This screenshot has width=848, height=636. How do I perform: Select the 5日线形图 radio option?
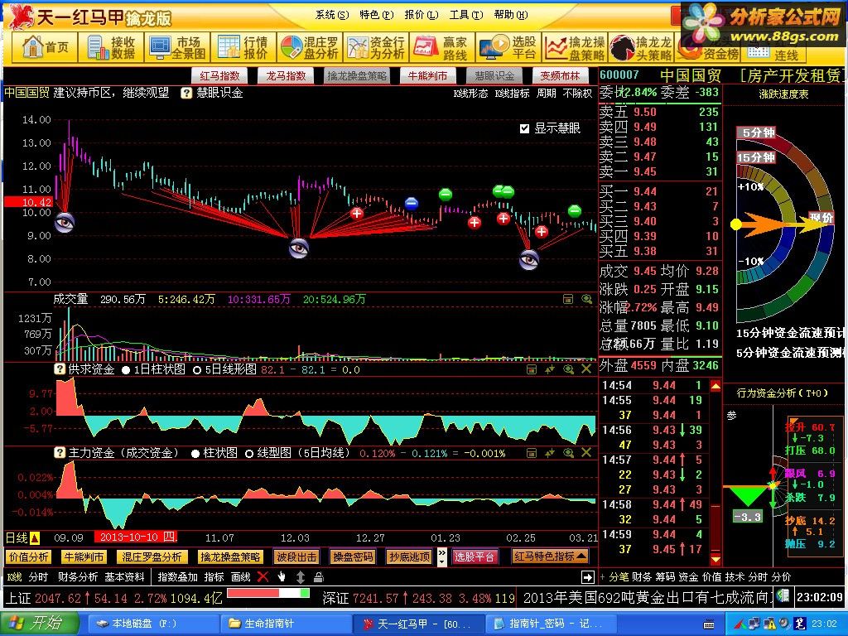click(x=197, y=369)
